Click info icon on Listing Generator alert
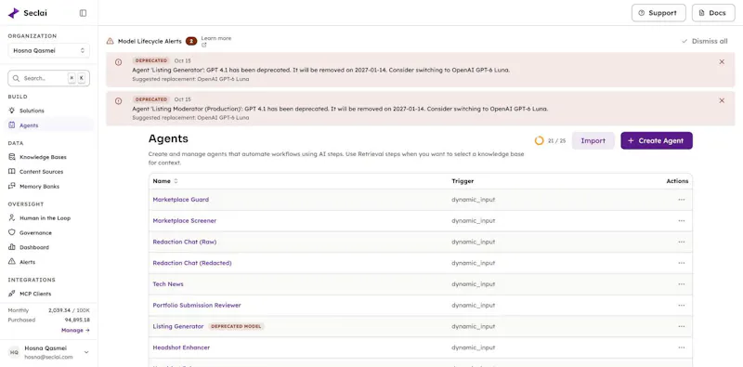The width and height of the screenshot is (743, 367). (119, 61)
